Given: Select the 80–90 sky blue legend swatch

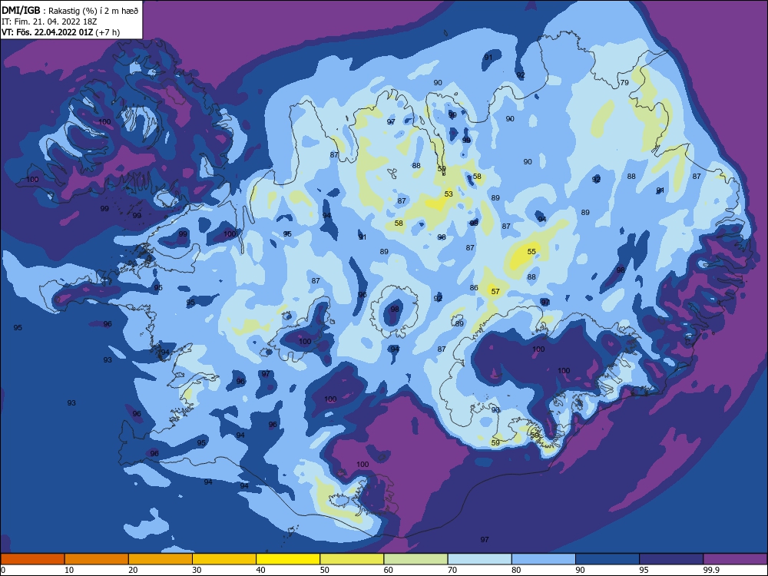Looking at the screenshot, I should click(544, 559).
